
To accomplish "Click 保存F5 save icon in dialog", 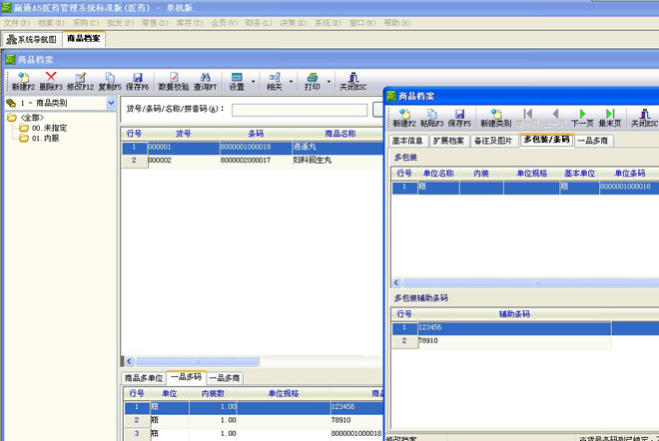I will 459,118.
